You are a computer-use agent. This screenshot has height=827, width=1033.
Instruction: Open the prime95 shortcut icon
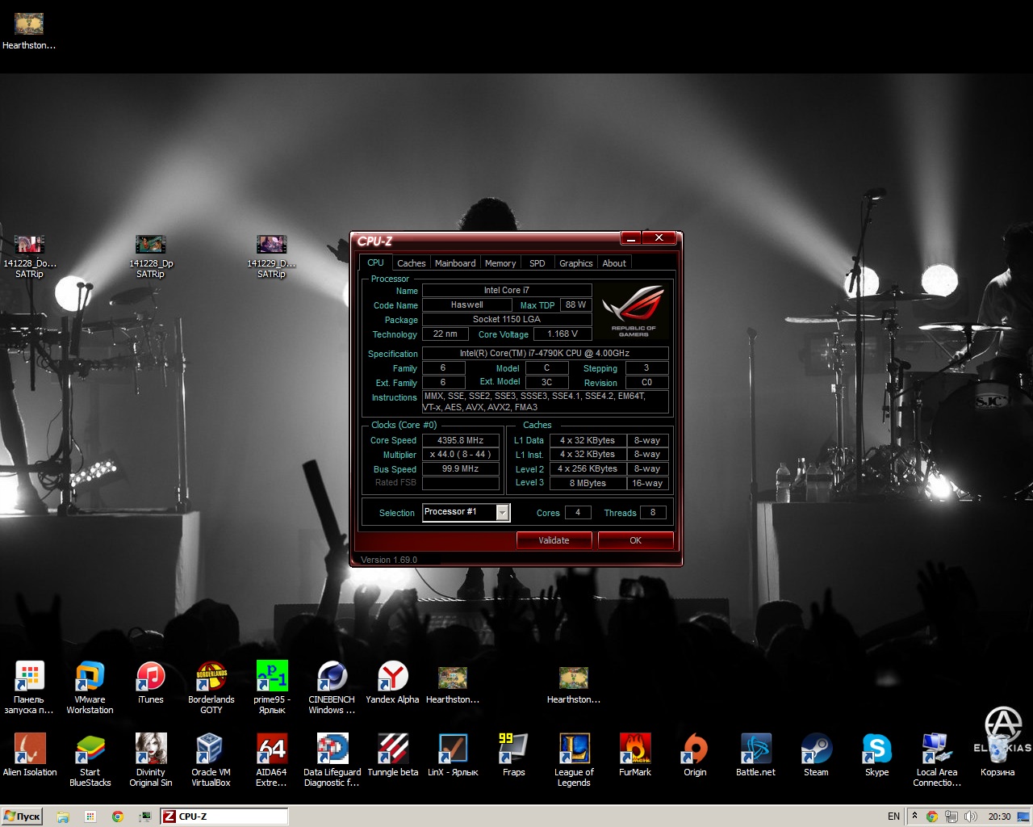point(272,686)
